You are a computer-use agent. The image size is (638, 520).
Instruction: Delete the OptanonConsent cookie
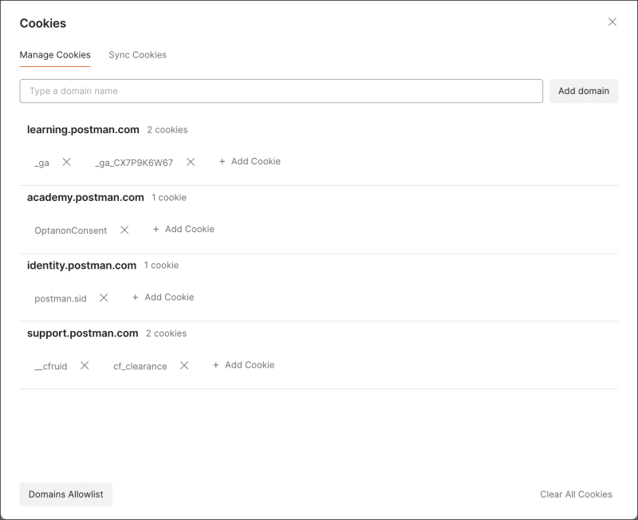point(124,230)
